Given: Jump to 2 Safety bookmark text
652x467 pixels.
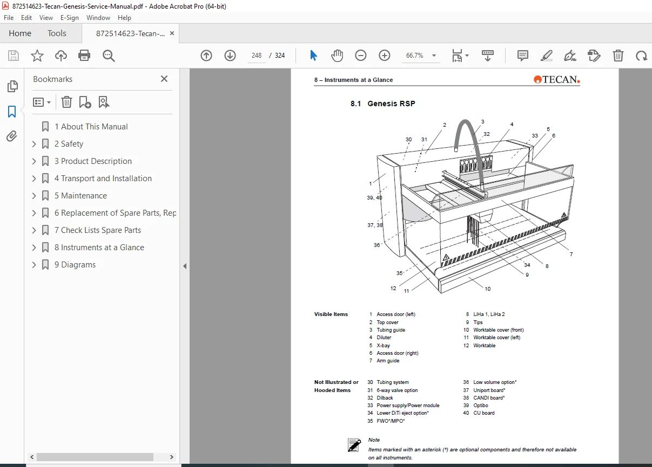Looking at the screenshot, I should pos(69,144).
